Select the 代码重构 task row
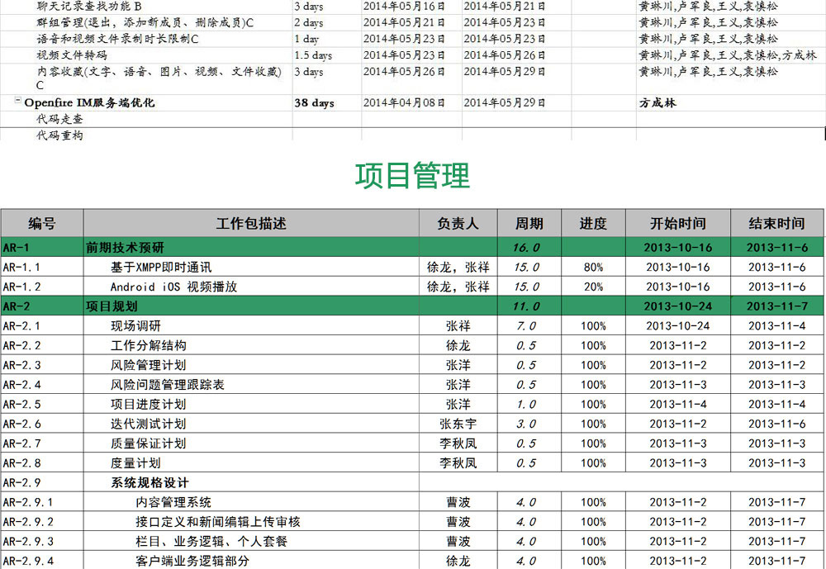Screen dimensions: 826x569 [59, 135]
